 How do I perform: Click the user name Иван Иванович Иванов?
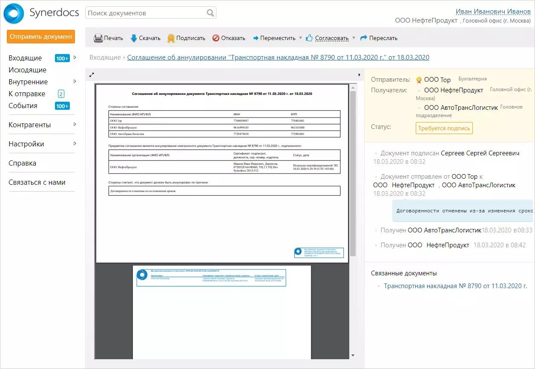pyautogui.click(x=493, y=11)
